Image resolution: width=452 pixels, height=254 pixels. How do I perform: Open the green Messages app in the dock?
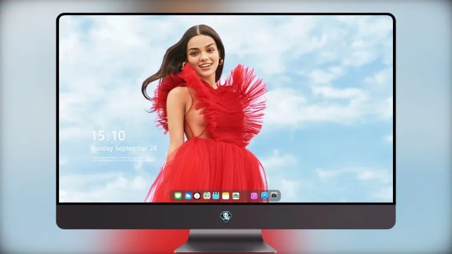click(x=178, y=196)
